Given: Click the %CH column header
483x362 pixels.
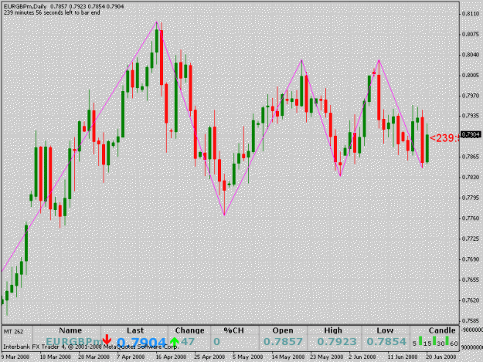Looking at the screenshot, I should pyautogui.click(x=234, y=330).
